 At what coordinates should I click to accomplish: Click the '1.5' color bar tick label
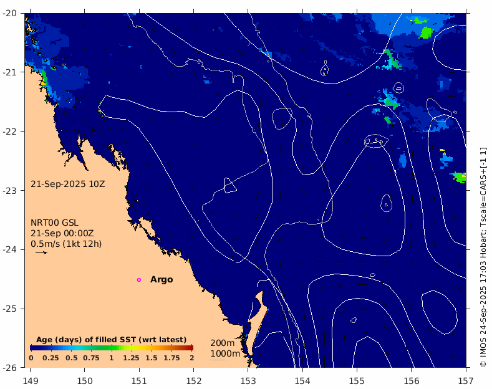(152, 358)
